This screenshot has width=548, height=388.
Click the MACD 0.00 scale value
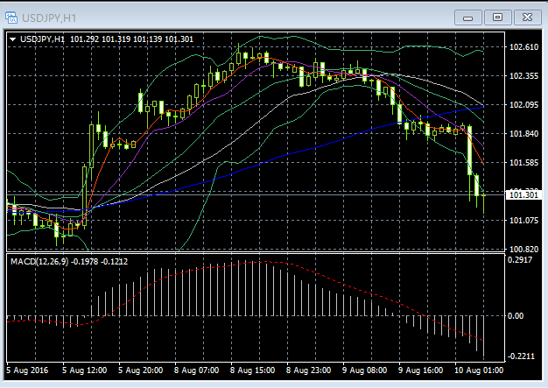click(515, 316)
